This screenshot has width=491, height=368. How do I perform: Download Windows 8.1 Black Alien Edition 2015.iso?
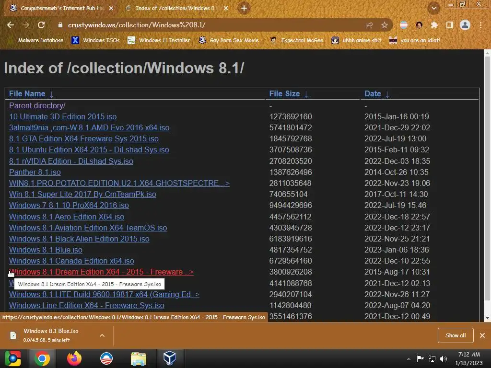click(x=79, y=239)
